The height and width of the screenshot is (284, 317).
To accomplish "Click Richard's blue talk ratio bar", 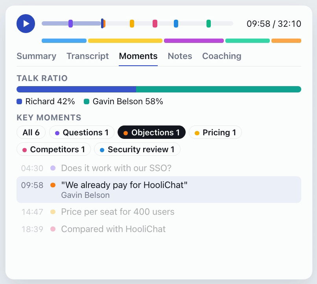I will (x=76, y=89).
